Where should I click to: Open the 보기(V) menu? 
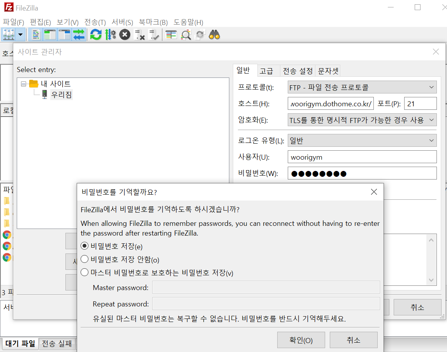pyautogui.click(x=68, y=22)
